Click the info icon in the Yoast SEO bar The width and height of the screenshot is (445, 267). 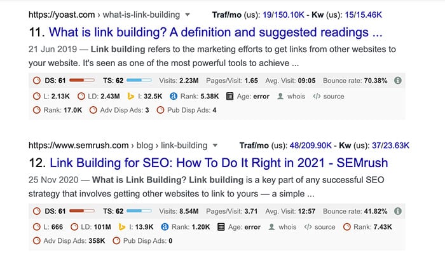[398, 81]
